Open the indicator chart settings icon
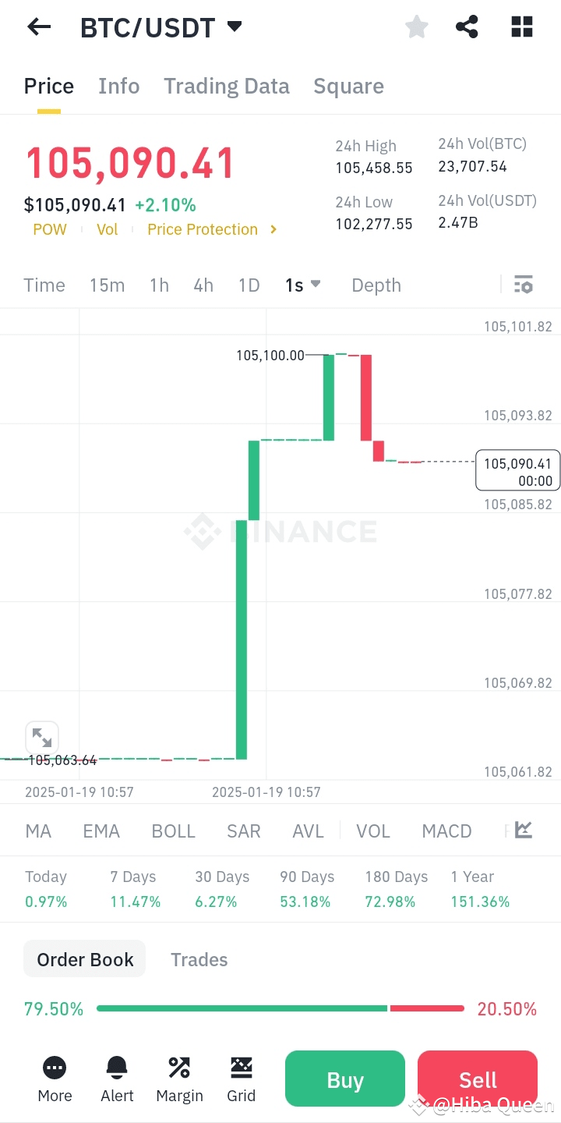Viewport: 561px width, 1123px height. (524, 831)
